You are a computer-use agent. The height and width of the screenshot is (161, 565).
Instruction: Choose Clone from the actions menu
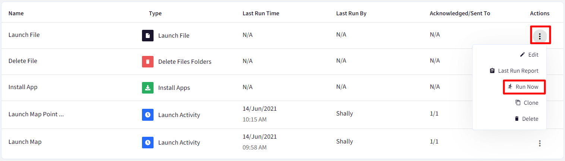tap(527, 103)
